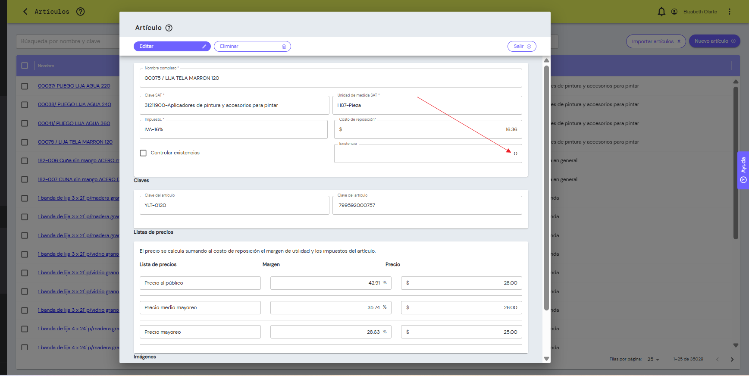This screenshot has width=749, height=376.
Task: Open article 00038/ PLIEGO LIJA AGUA 240
Action: click(74, 104)
